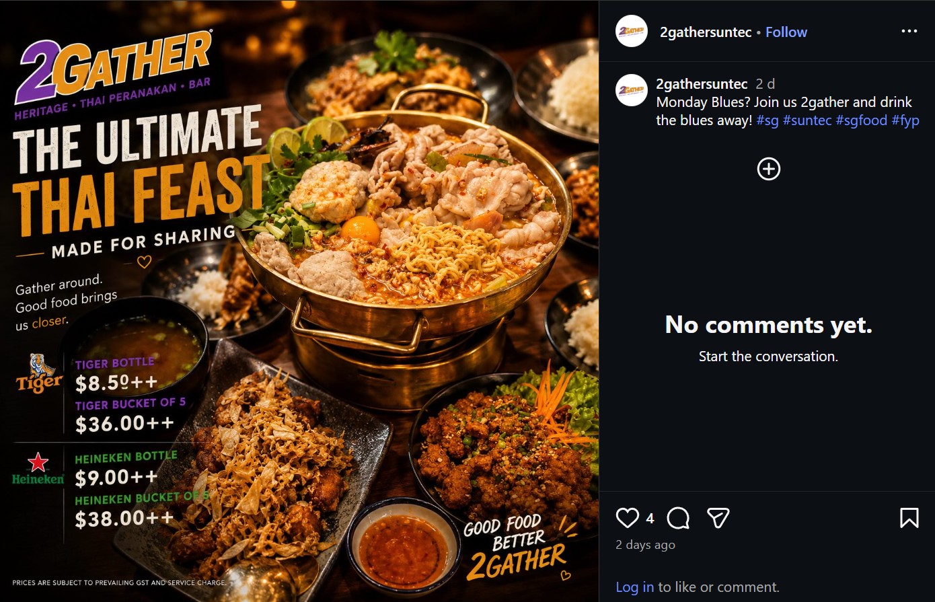Screen dimensions: 935x602
Task: Open the 2gathersuntec username in the header
Action: click(706, 32)
